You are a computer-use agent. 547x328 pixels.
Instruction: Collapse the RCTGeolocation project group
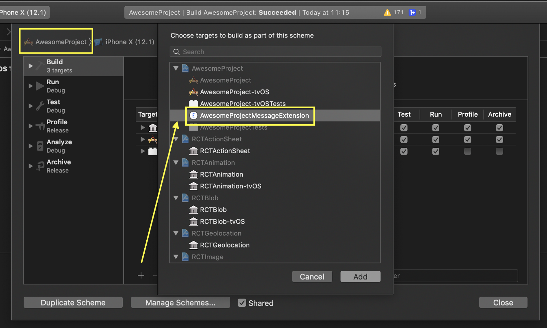(x=176, y=233)
